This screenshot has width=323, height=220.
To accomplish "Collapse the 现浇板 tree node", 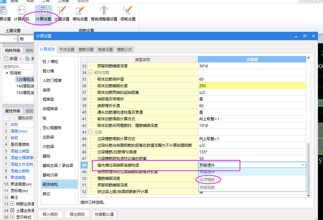I will 6,73.
